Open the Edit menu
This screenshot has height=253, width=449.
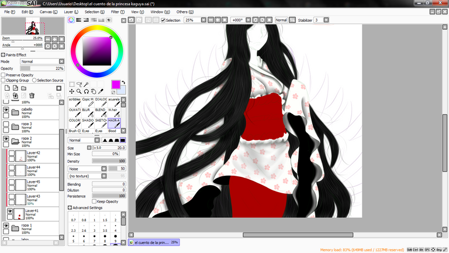[x=27, y=12]
